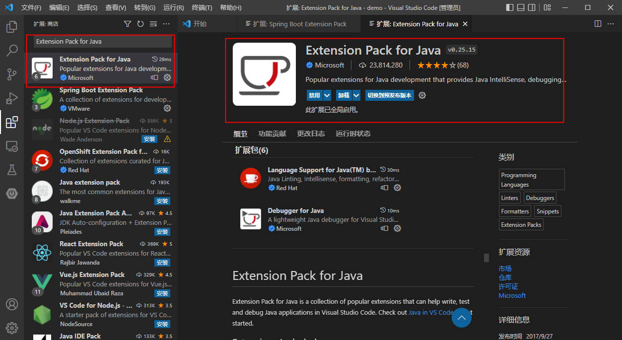Click the Programming Languages category tag
Screen dimensions: 622x340
[x=532, y=180]
